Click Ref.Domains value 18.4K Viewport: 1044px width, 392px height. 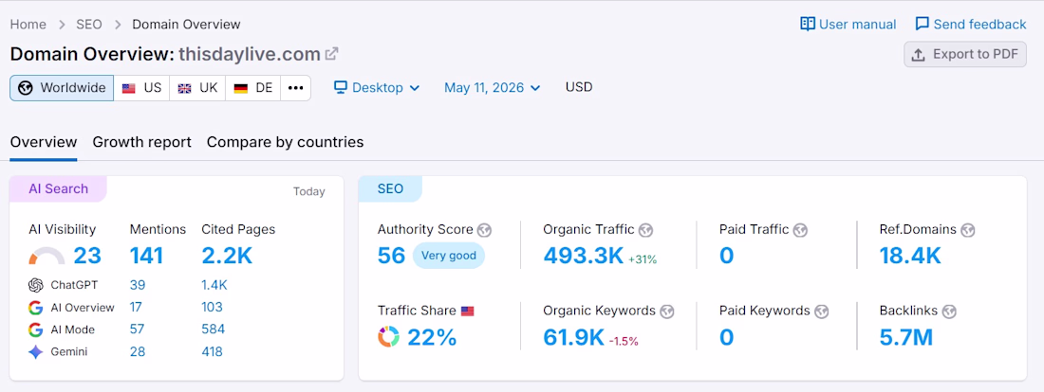pyautogui.click(x=910, y=256)
